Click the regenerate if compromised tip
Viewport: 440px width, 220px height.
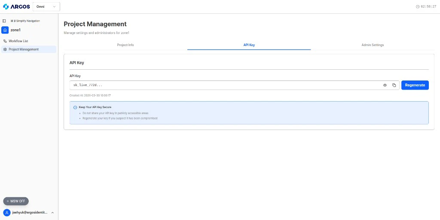120,118
